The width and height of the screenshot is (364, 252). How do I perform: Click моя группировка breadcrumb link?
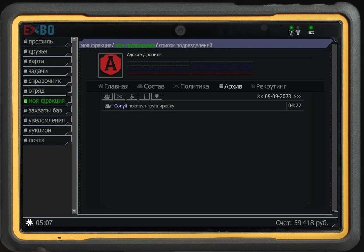(x=135, y=45)
